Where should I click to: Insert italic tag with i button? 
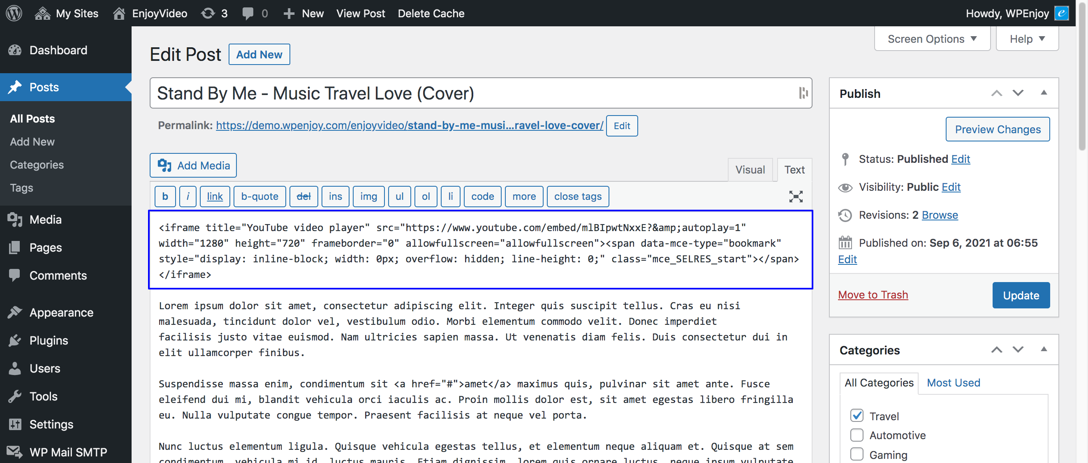point(188,197)
